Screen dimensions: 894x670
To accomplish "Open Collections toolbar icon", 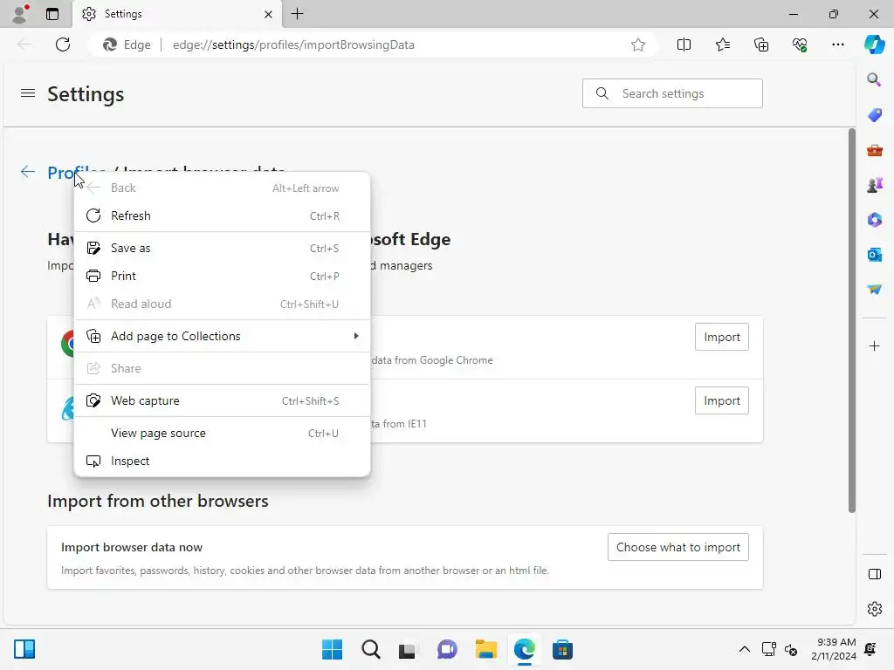I will coord(761,44).
